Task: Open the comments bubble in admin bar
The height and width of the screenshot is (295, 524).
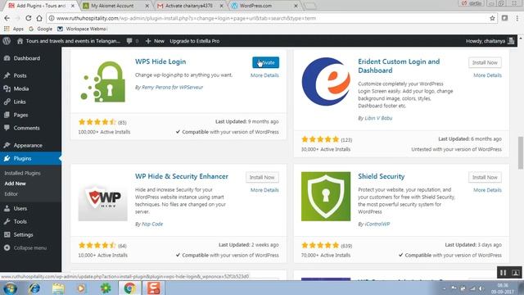Action: 133,41
